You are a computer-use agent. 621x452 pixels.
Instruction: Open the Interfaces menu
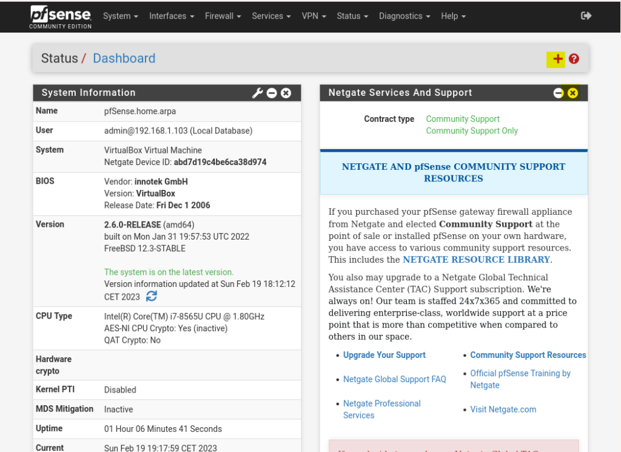(x=172, y=16)
